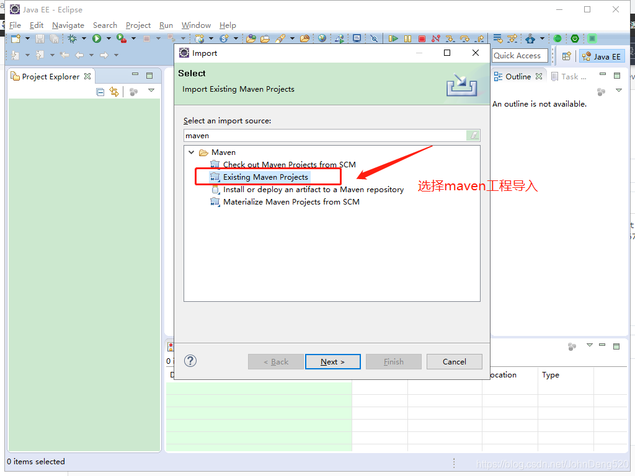Click the Suspend debug icon

pyautogui.click(x=407, y=38)
